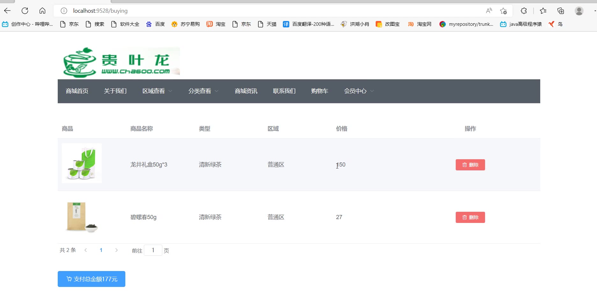Expand the 会员中心 dropdown menu
Viewport: 597px width, 307px height.
358,91
